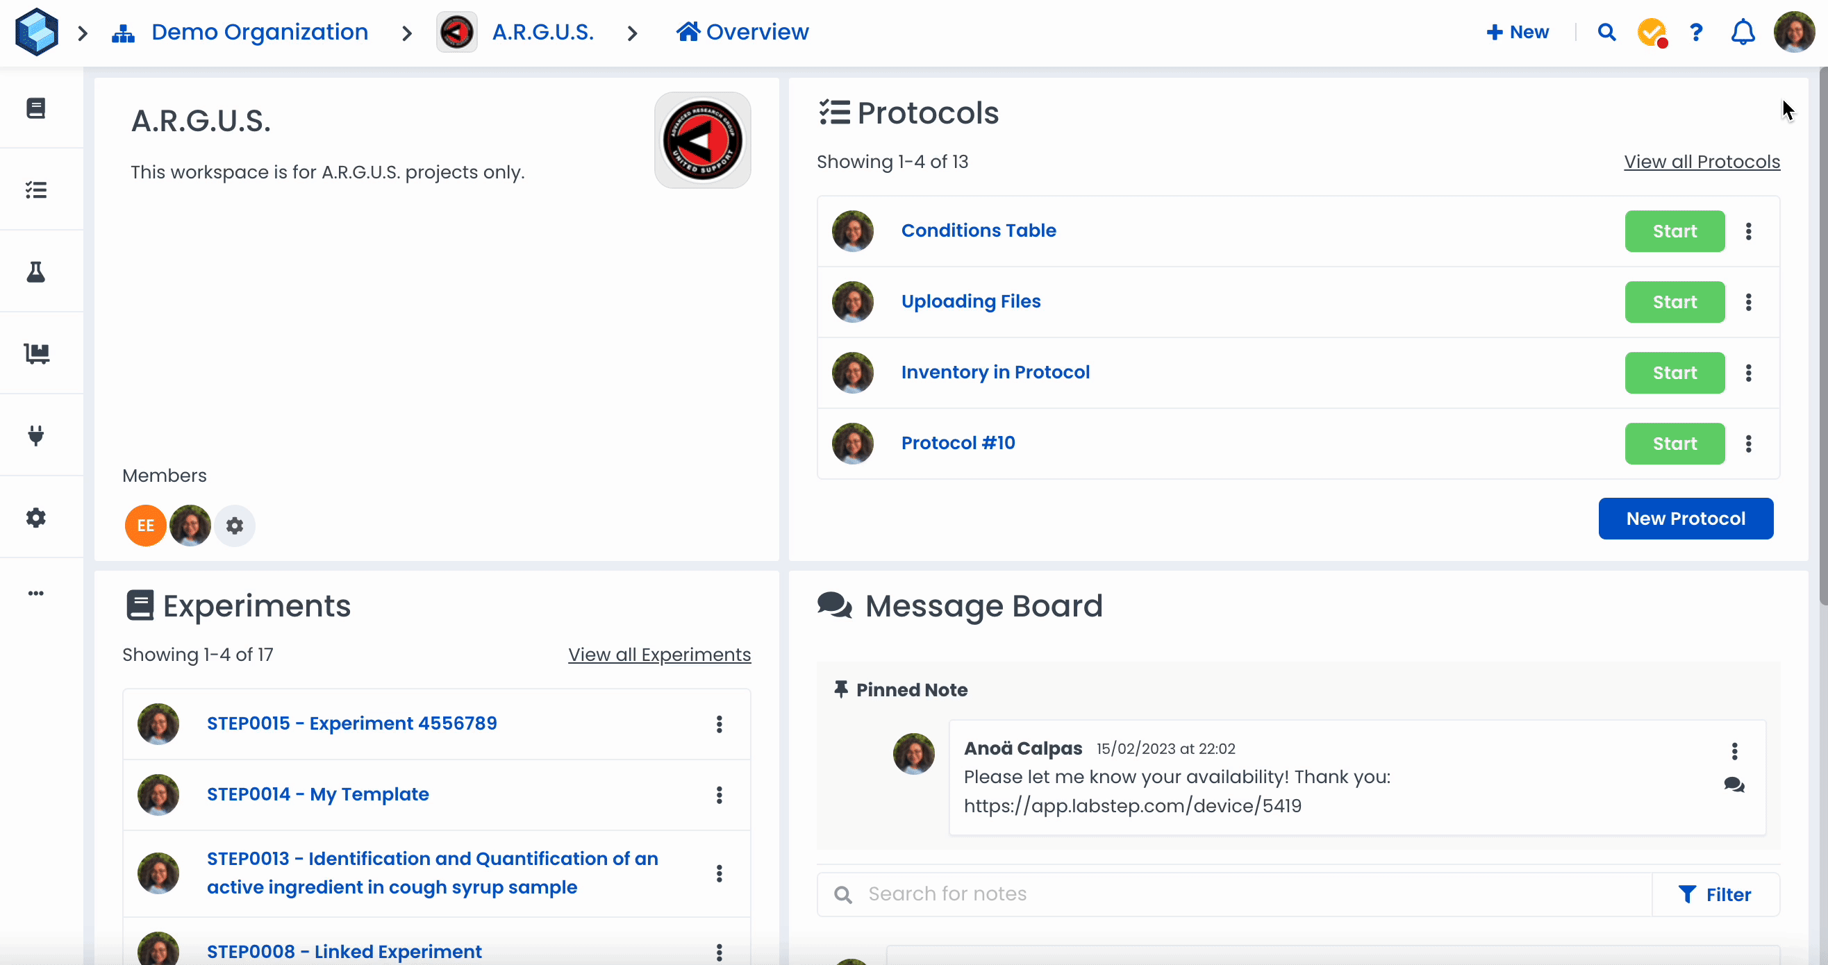The width and height of the screenshot is (1828, 965).
Task: Start the Uploading Files protocol
Action: [x=1674, y=302]
